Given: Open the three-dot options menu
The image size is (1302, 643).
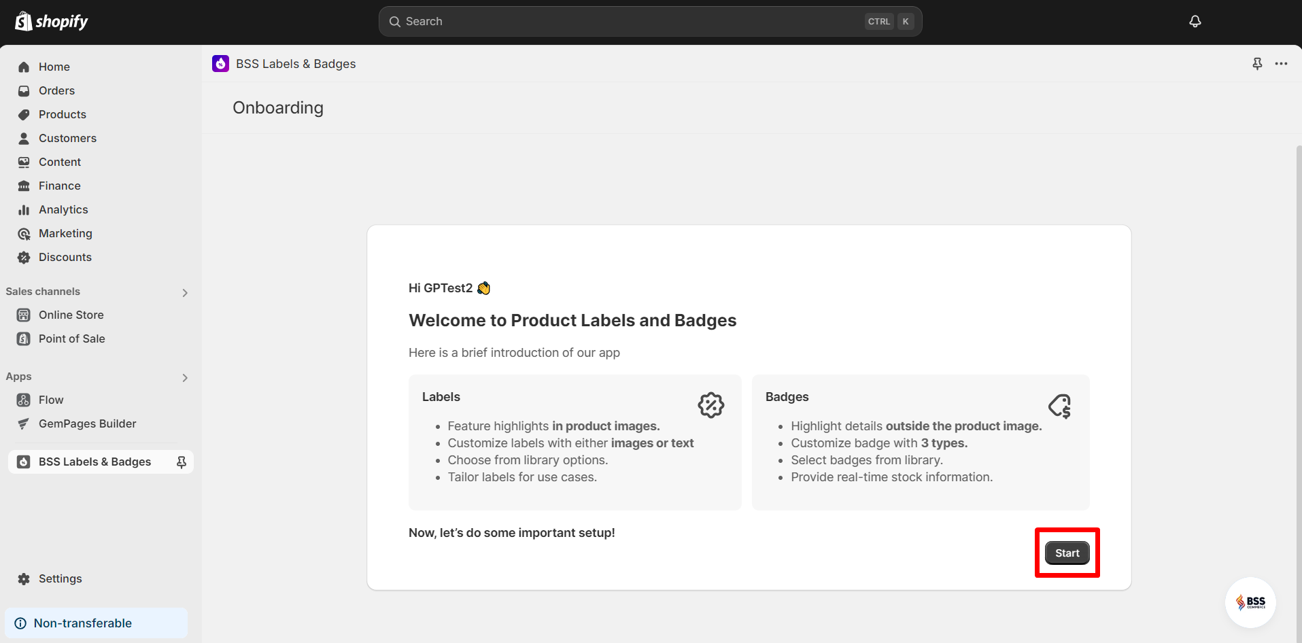Looking at the screenshot, I should coord(1282,63).
